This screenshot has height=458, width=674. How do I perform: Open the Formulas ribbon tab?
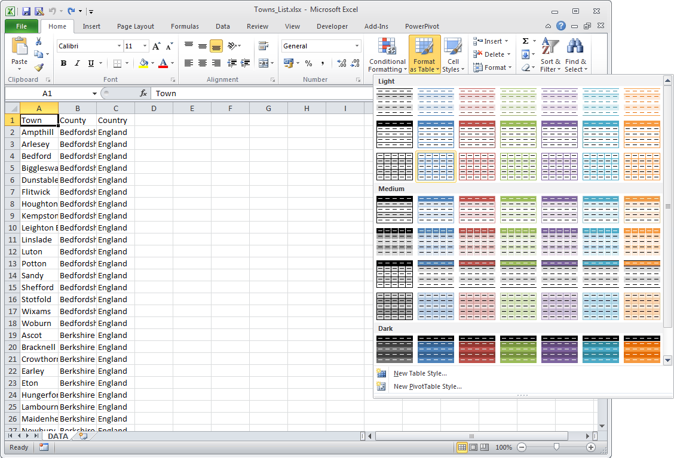(x=185, y=26)
